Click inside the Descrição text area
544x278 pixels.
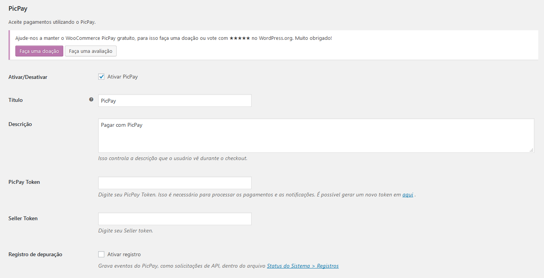(x=316, y=136)
